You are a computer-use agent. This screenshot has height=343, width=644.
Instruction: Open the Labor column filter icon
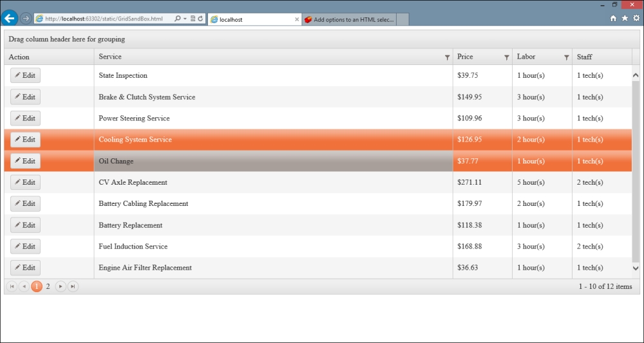pyautogui.click(x=566, y=57)
